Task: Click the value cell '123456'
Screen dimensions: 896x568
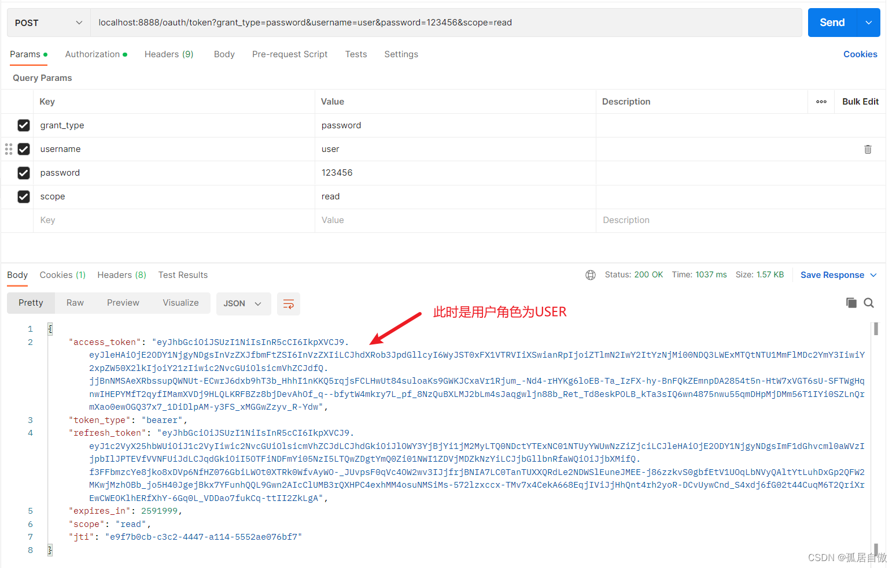Action: pyautogui.click(x=455, y=173)
